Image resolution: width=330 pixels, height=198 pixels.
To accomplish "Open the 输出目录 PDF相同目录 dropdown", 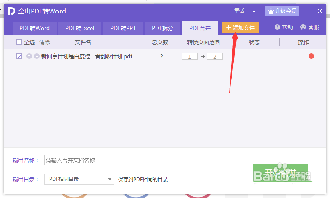I will click(79, 179).
